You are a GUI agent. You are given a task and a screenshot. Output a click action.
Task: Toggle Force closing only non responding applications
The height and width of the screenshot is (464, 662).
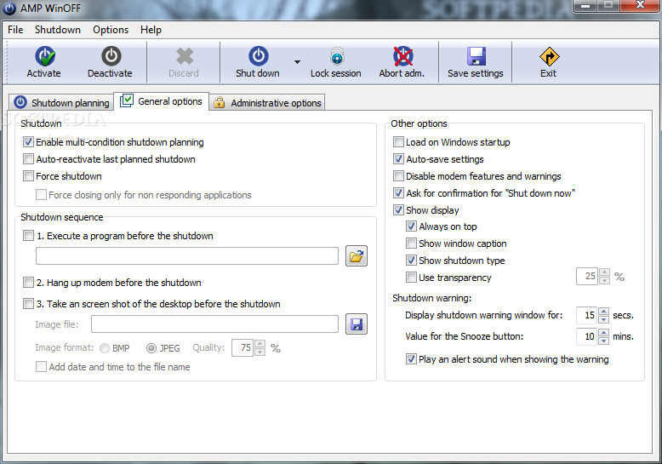click(41, 194)
